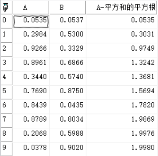Select row header 9
The image size is (158, 156).
coord(6,149)
